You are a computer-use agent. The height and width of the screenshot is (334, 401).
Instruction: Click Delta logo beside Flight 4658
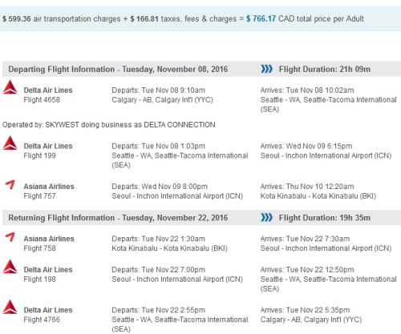point(10,87)
